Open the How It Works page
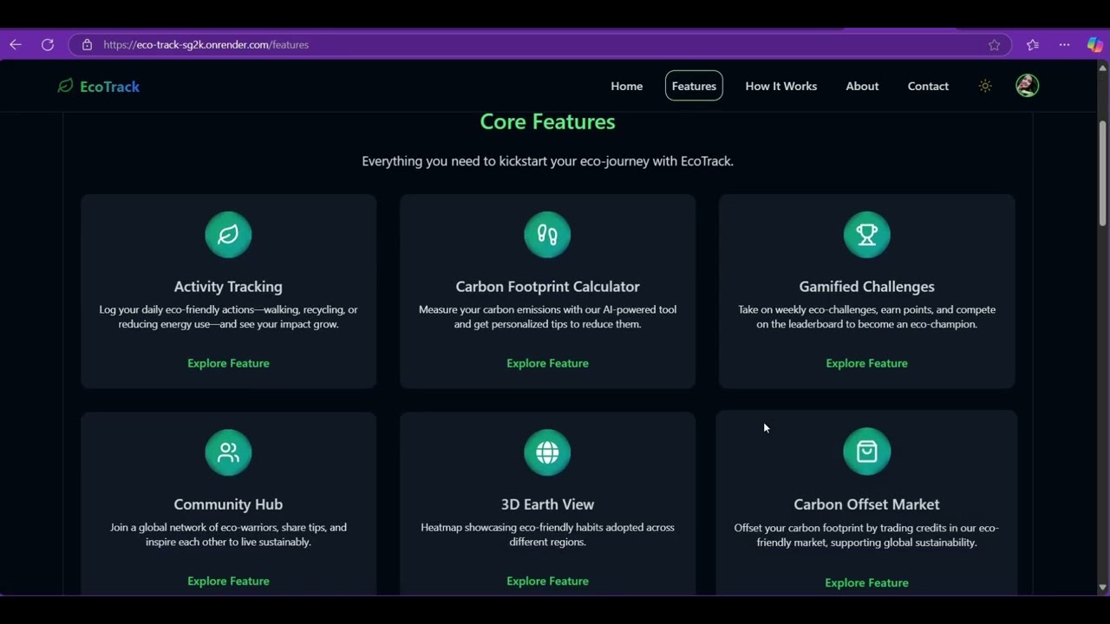The height and width of the screenshot is (624, 1110). (x=781, y=86)
